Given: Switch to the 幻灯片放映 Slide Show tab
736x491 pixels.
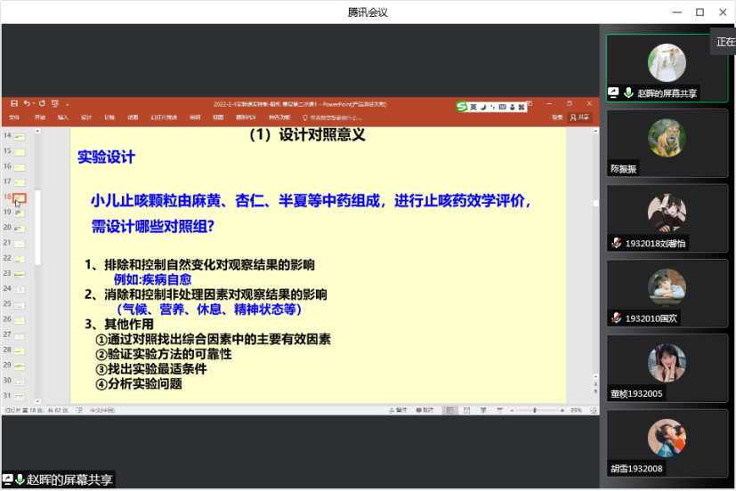Looking at the screenshot, I should tap(164, 117).
